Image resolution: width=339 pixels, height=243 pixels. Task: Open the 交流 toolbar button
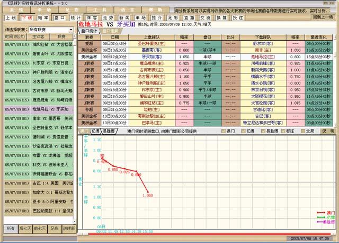205,17
